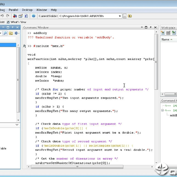177x177 pixels.
Task: Minimize the Command Window panel
Action: click(142, 28)
